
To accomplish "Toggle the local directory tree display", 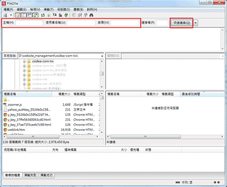I will [23, 15].
